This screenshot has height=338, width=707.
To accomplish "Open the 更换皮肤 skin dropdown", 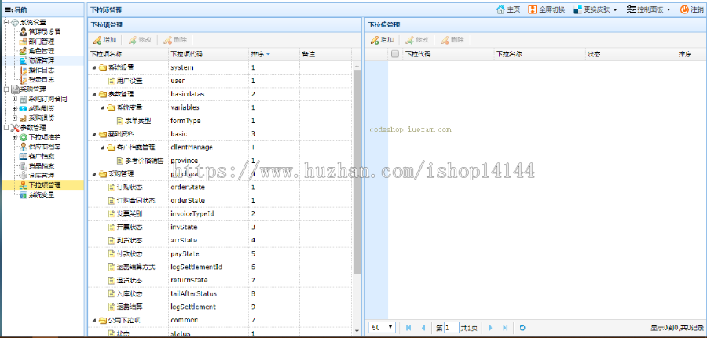I will click(x=595, y=9).
